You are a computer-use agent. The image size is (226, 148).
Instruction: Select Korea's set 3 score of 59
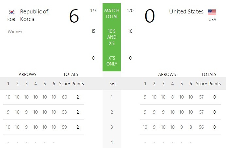64,127
